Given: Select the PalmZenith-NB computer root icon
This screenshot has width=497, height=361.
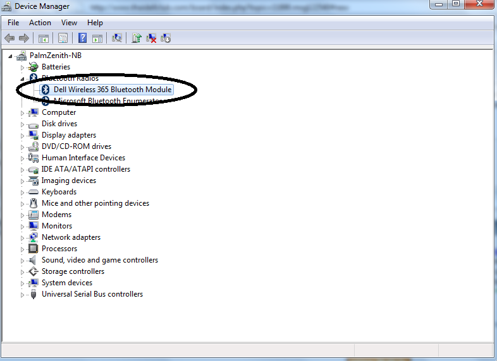Looking at the screenshot, I should [21, 56].
